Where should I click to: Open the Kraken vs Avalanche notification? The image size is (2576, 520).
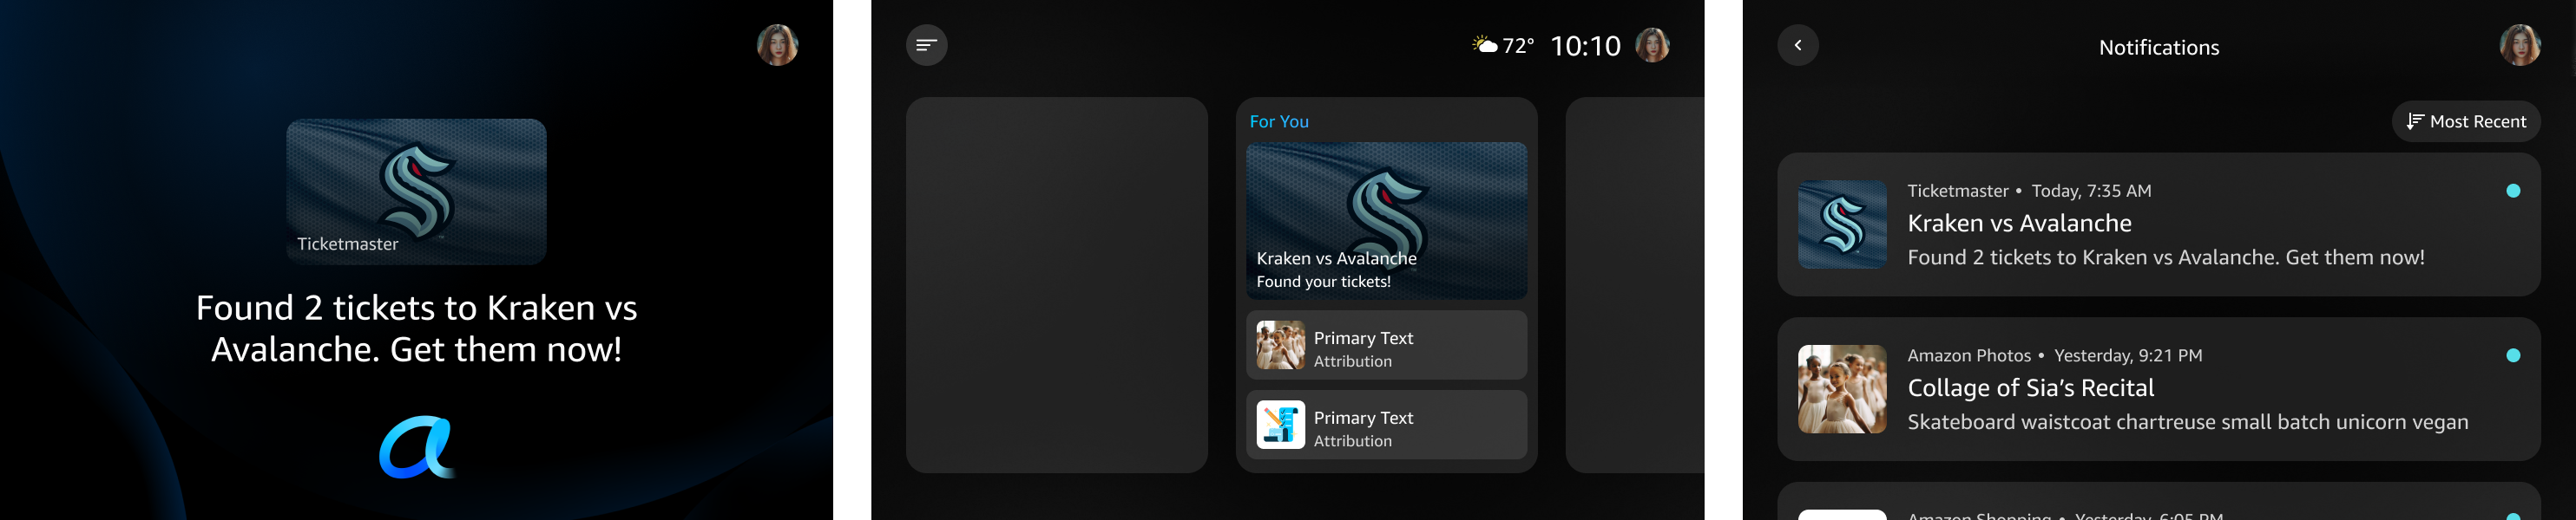(x=2158, y=224)
